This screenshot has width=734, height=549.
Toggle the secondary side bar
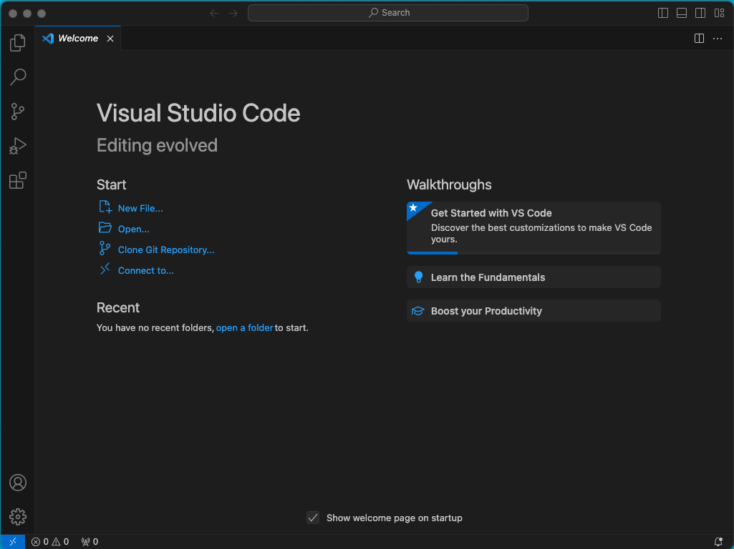pyautogui.click(x=700, y=13)
